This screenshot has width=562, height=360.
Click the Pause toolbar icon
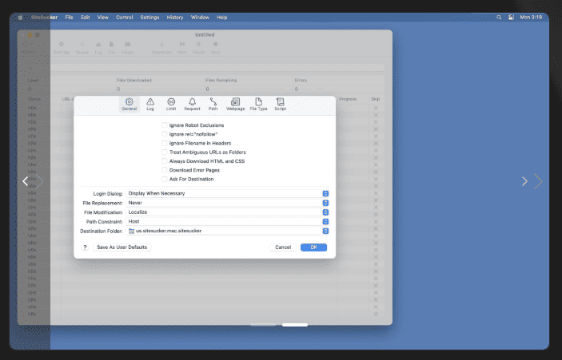pyautogui.click(x=198, y=48)
